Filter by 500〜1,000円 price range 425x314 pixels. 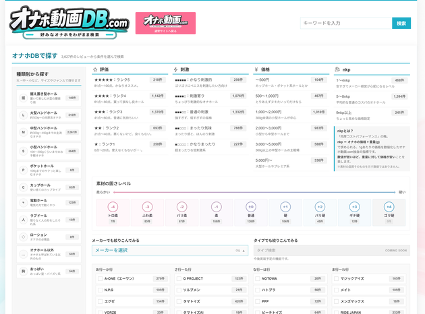(x=291, y=98)
